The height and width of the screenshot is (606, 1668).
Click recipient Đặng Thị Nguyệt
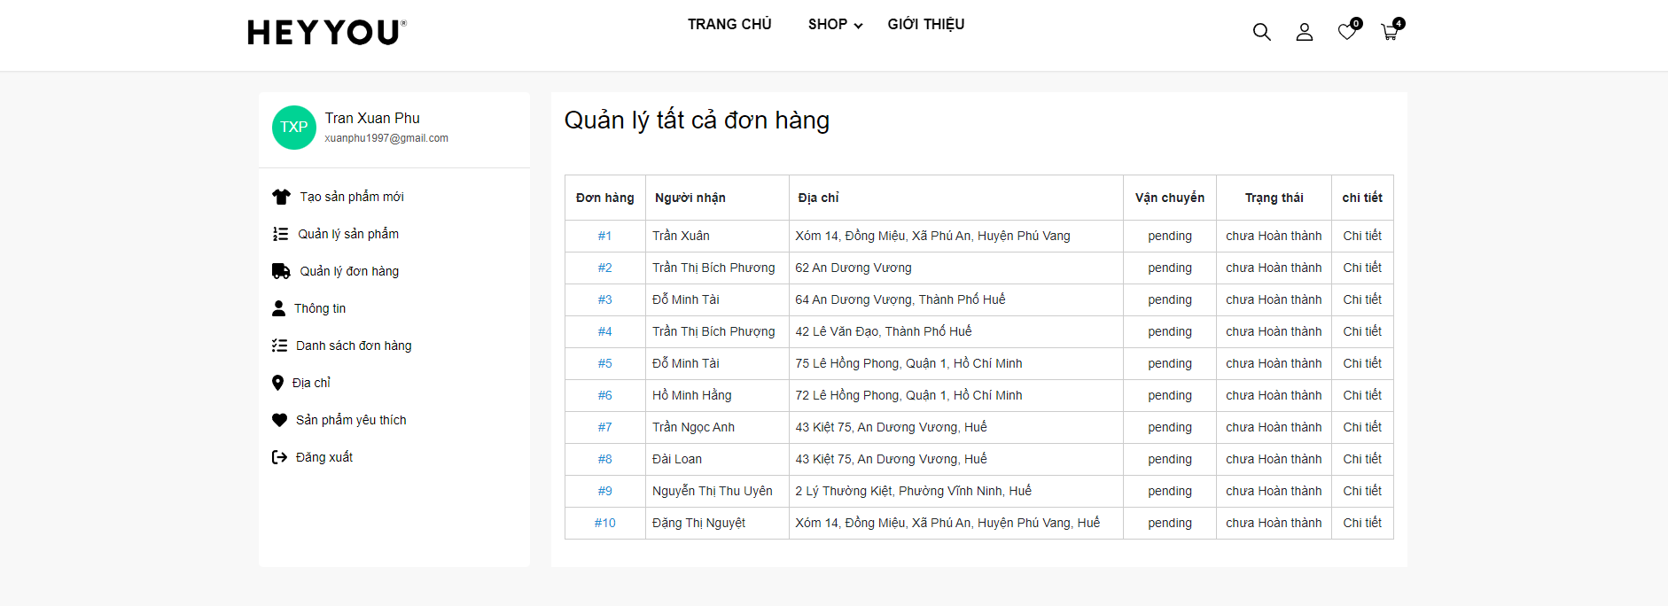[698, 523]
